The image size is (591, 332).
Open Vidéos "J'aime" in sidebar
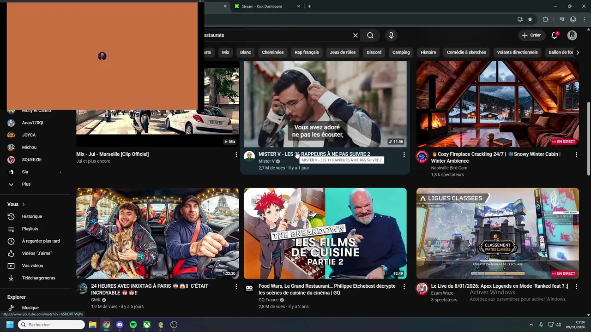tap(36, 253)
